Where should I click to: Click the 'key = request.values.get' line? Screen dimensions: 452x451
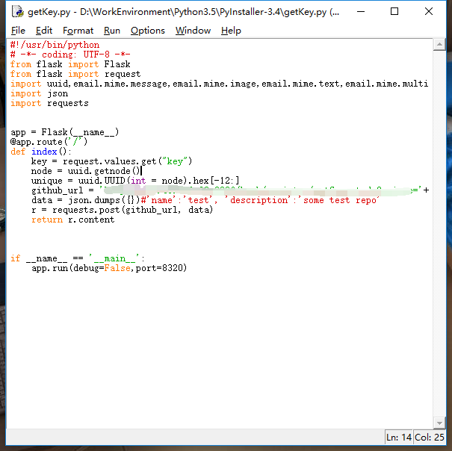click(x=111, y=161)
